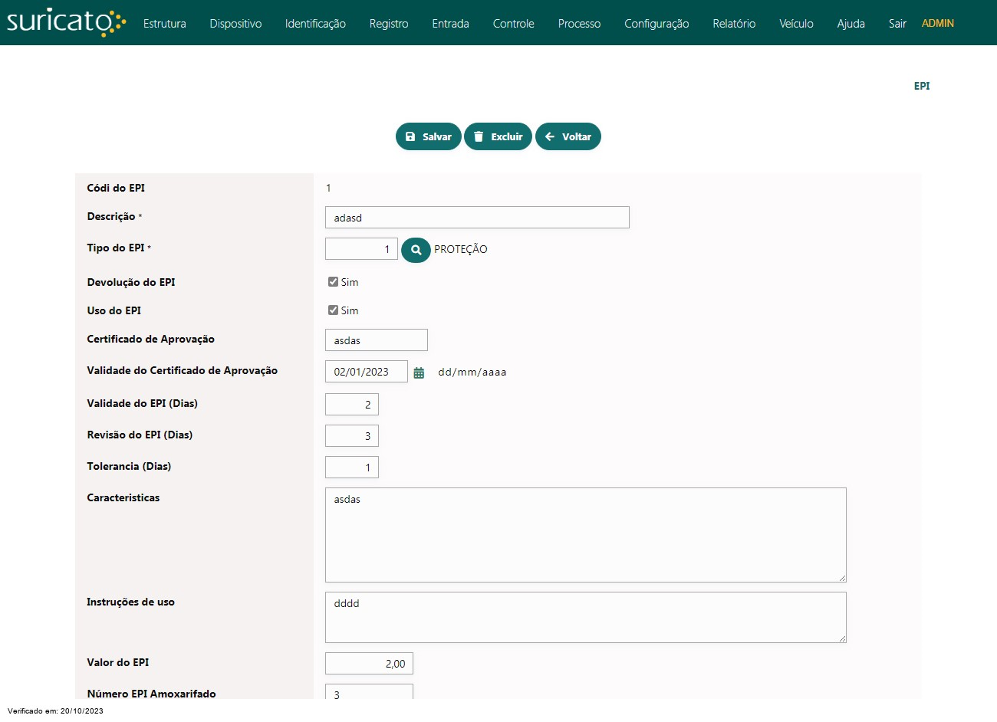997x722 pixels.
Task: Click the PROTEÇÃO type description text
Action: (461, 249)
